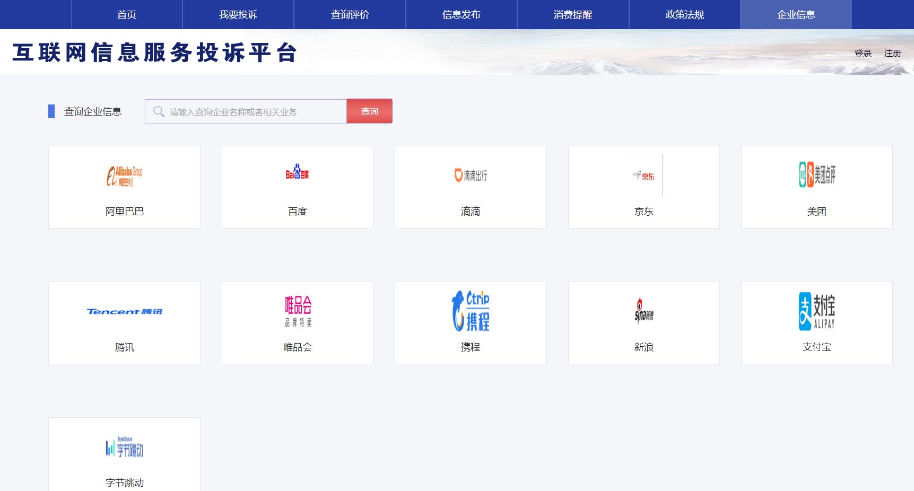Select the 字节跳动 company name label
This screenshot has height=491, width=914.
(x=125, y=483)
